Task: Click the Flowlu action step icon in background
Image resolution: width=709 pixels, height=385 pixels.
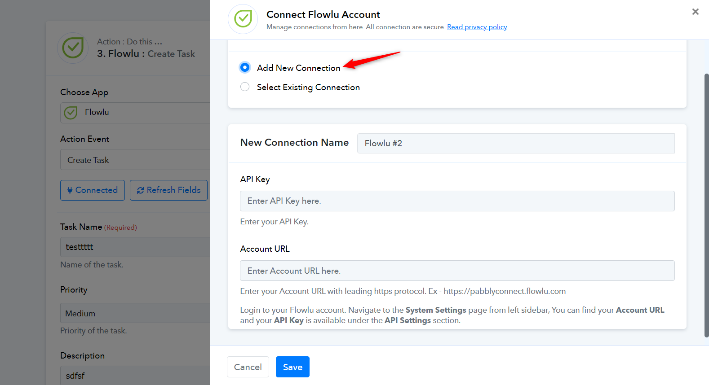Action: [x=73, y=48]
